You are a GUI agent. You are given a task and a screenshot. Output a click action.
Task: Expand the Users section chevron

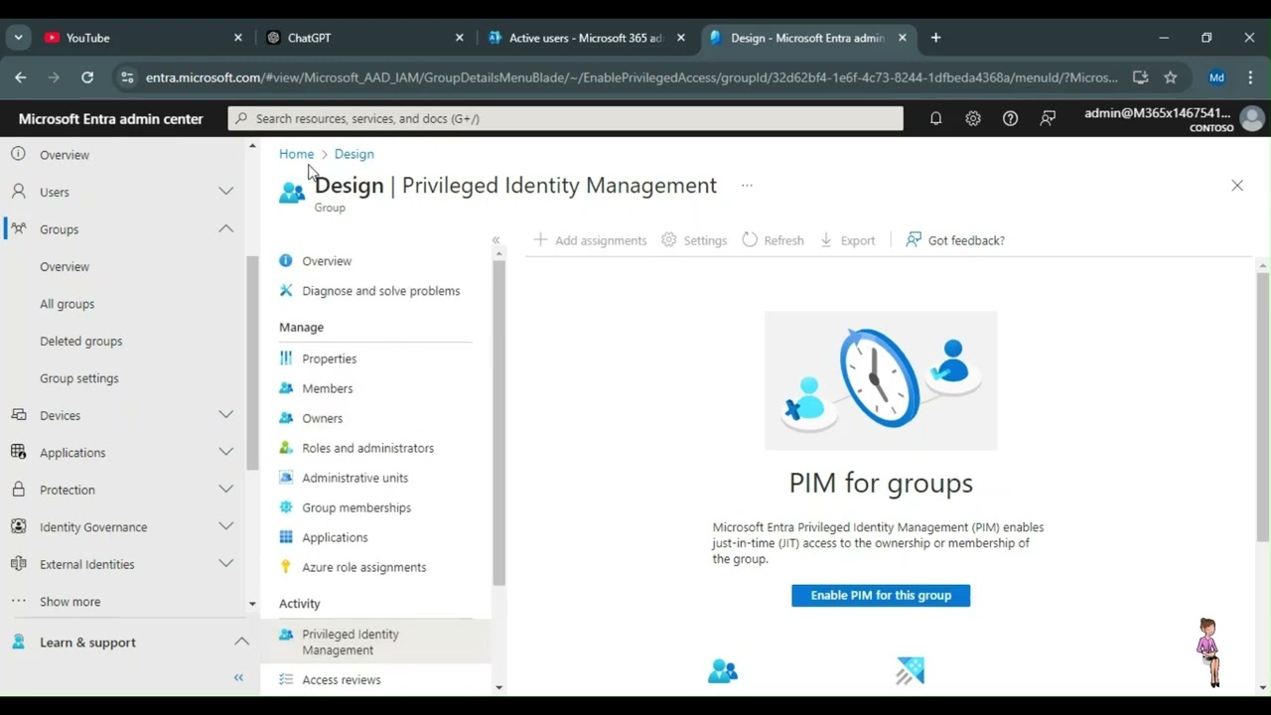226,191
